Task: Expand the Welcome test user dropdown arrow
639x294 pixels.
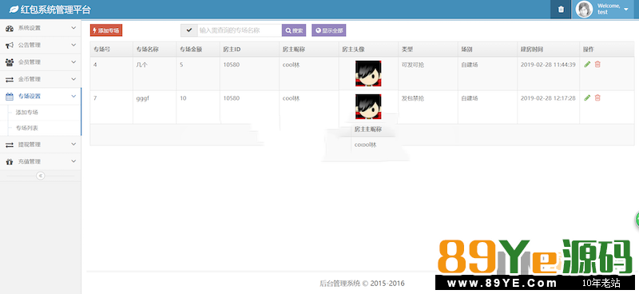Action: [626, 10]
